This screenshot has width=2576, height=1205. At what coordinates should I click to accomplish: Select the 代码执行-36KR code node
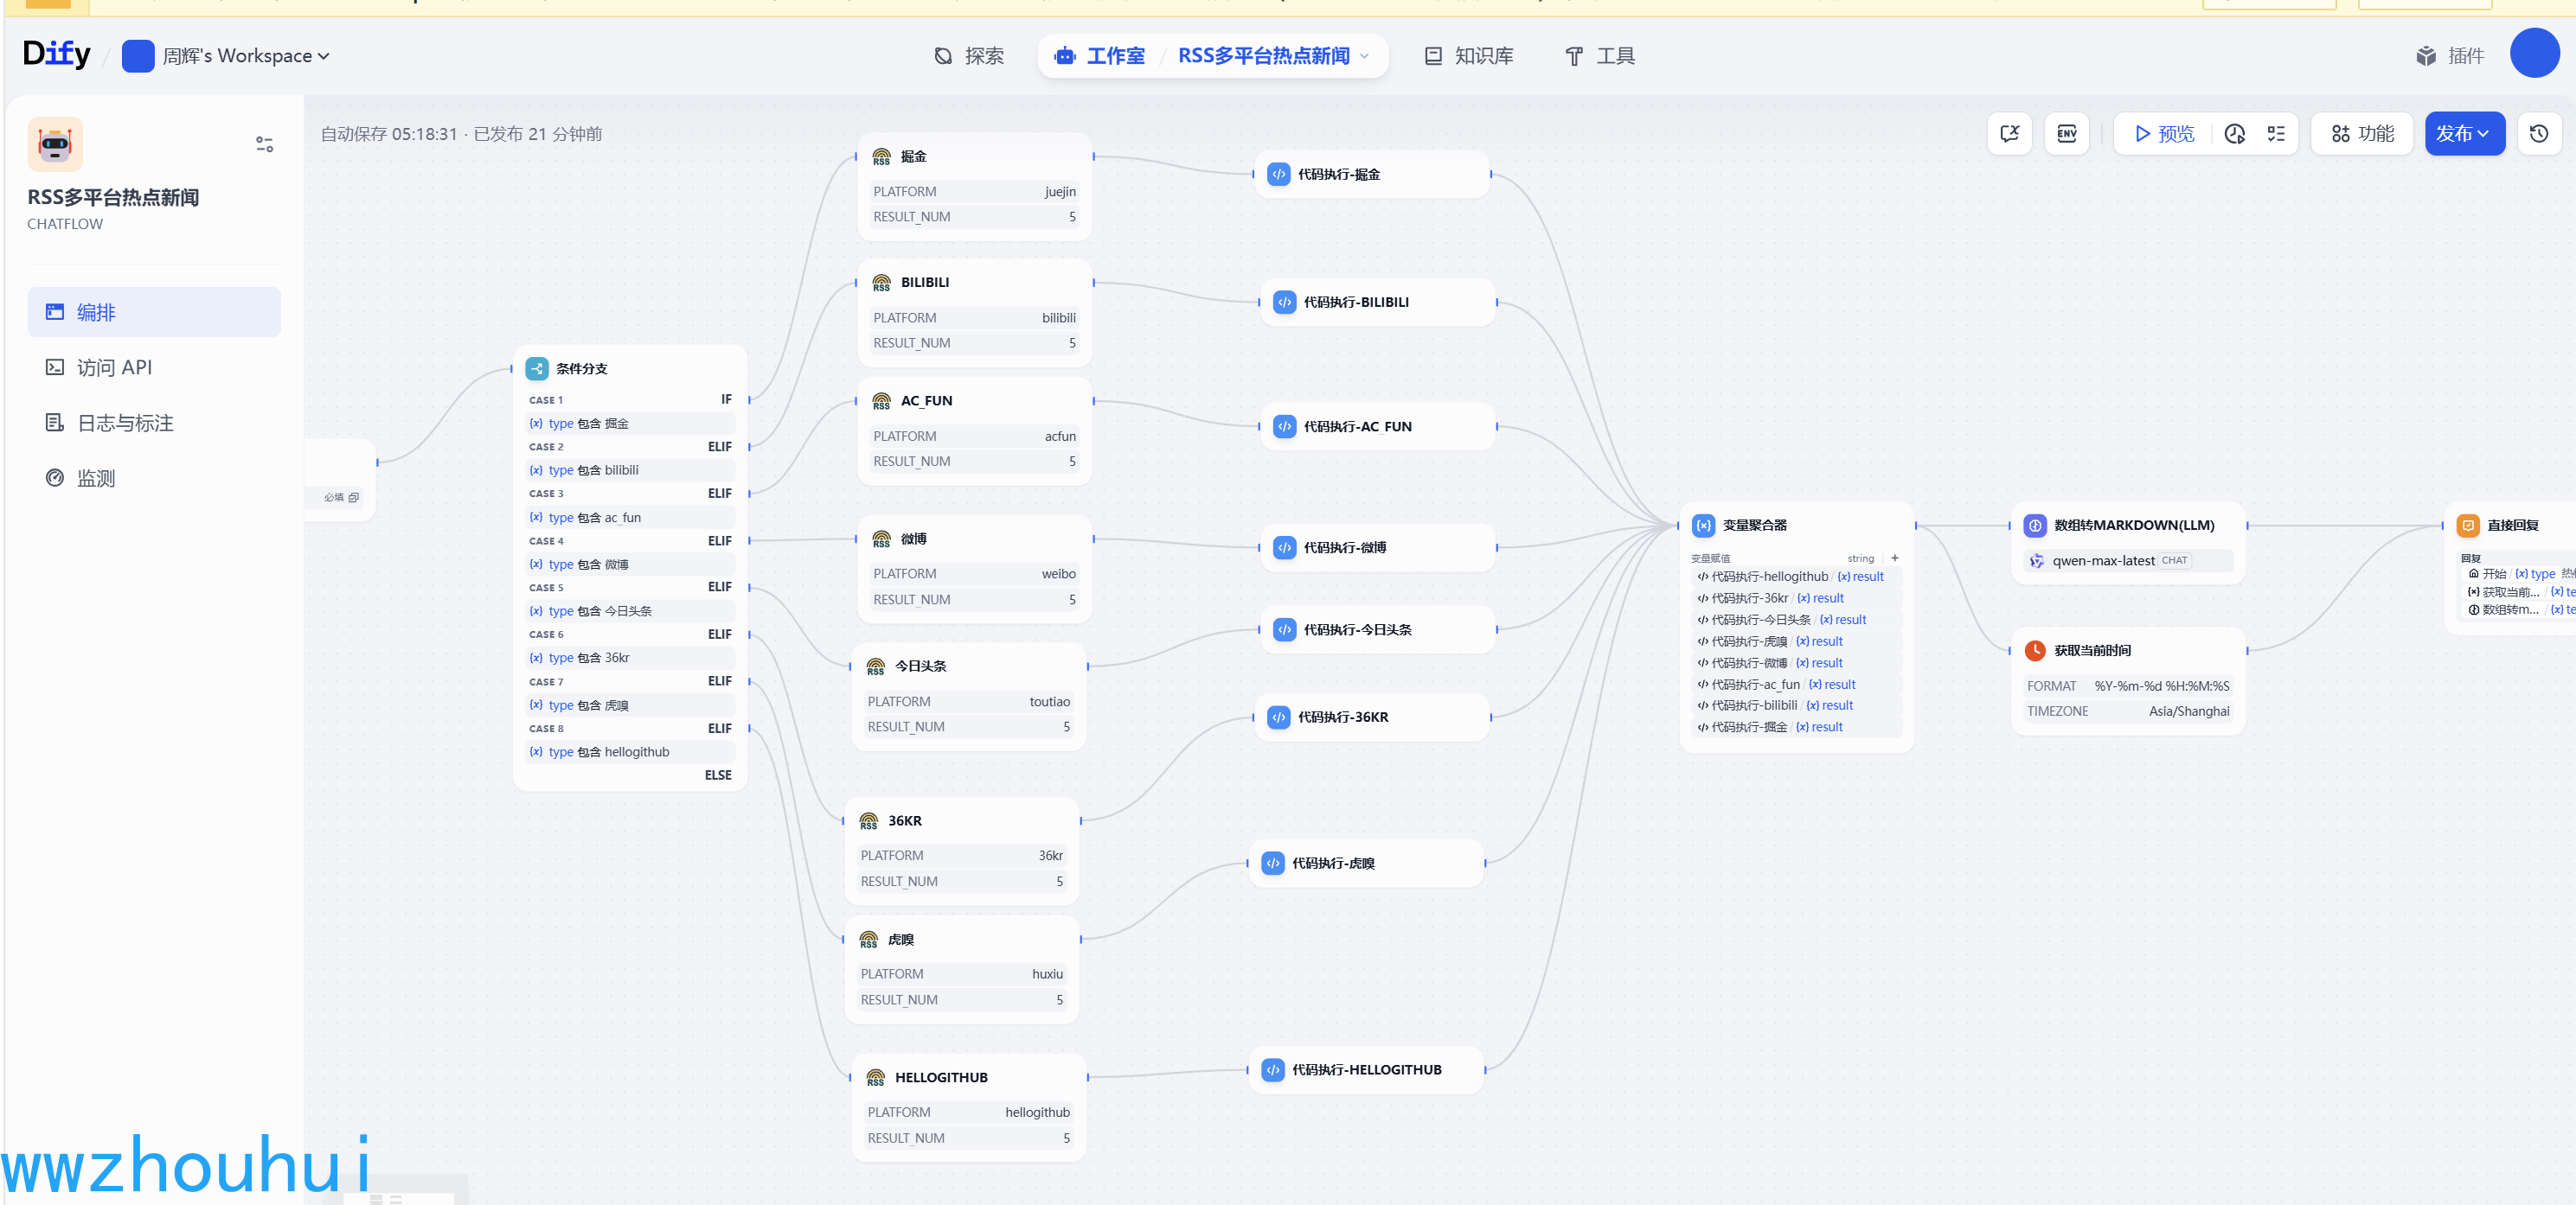coord(1371,717)
